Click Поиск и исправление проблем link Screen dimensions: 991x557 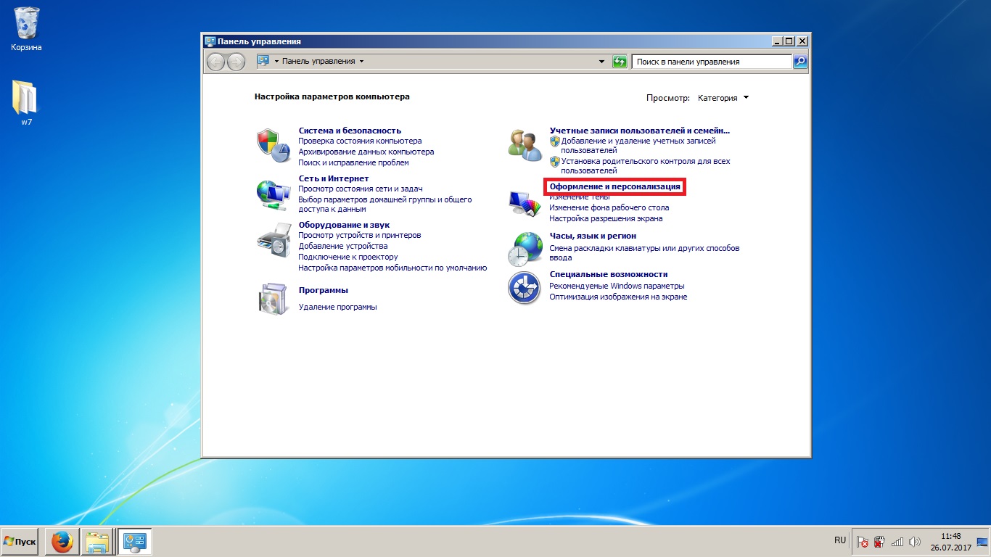(354, 163)
